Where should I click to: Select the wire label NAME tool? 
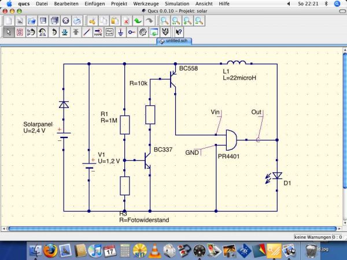(x=98, y=32)
